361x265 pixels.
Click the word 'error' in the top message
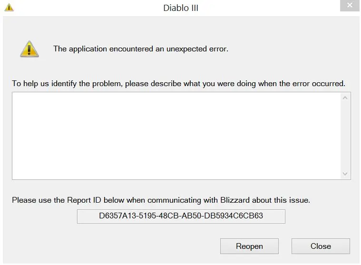pyautogui.click(x=217, y=49)
